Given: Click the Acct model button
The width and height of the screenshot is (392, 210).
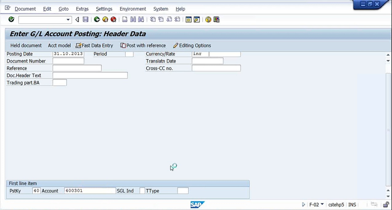Looking at the screenshot, I should tap(59, 46).
